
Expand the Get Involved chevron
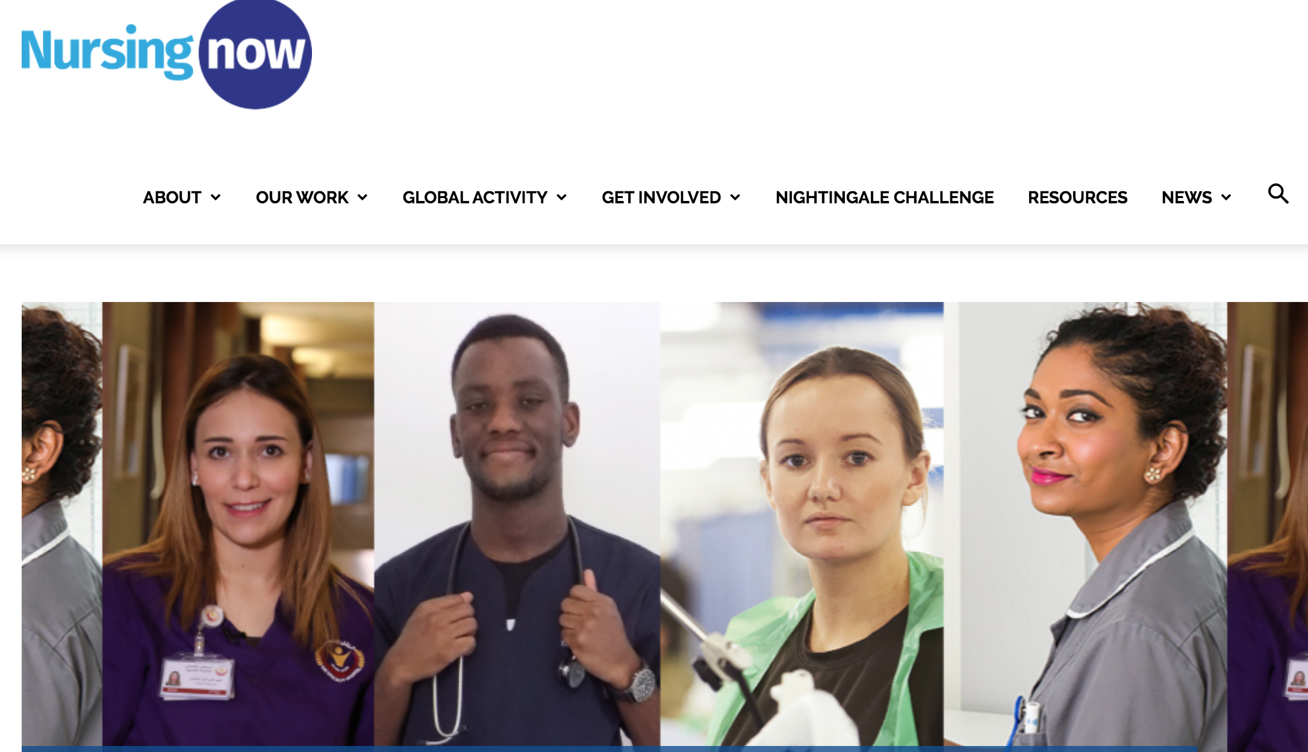point(735,197)
